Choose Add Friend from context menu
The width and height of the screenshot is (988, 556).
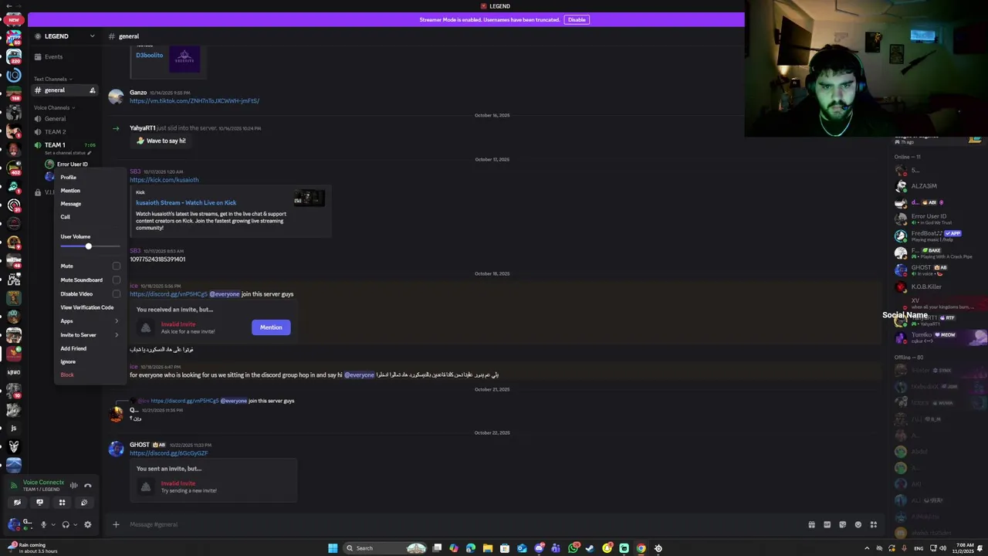click(90, 349)
